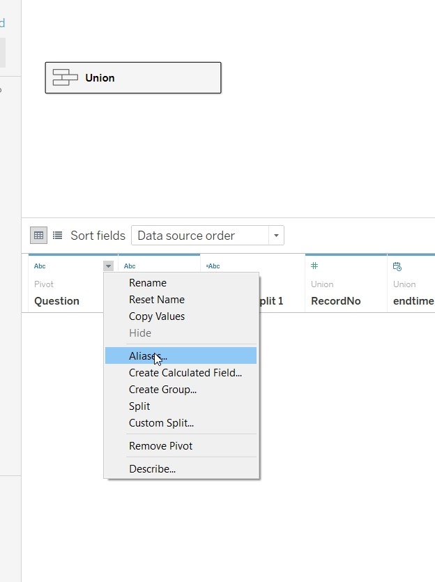Choose Copy Values menu entry
Image resolution: width=435 pixels, height=582 pixels.
point(157,316)
